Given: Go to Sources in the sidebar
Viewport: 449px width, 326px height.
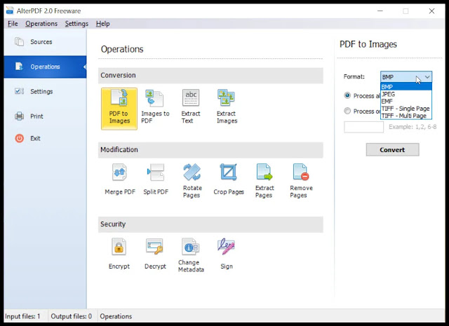Looking at the screenshot, I should click(45, 42).
